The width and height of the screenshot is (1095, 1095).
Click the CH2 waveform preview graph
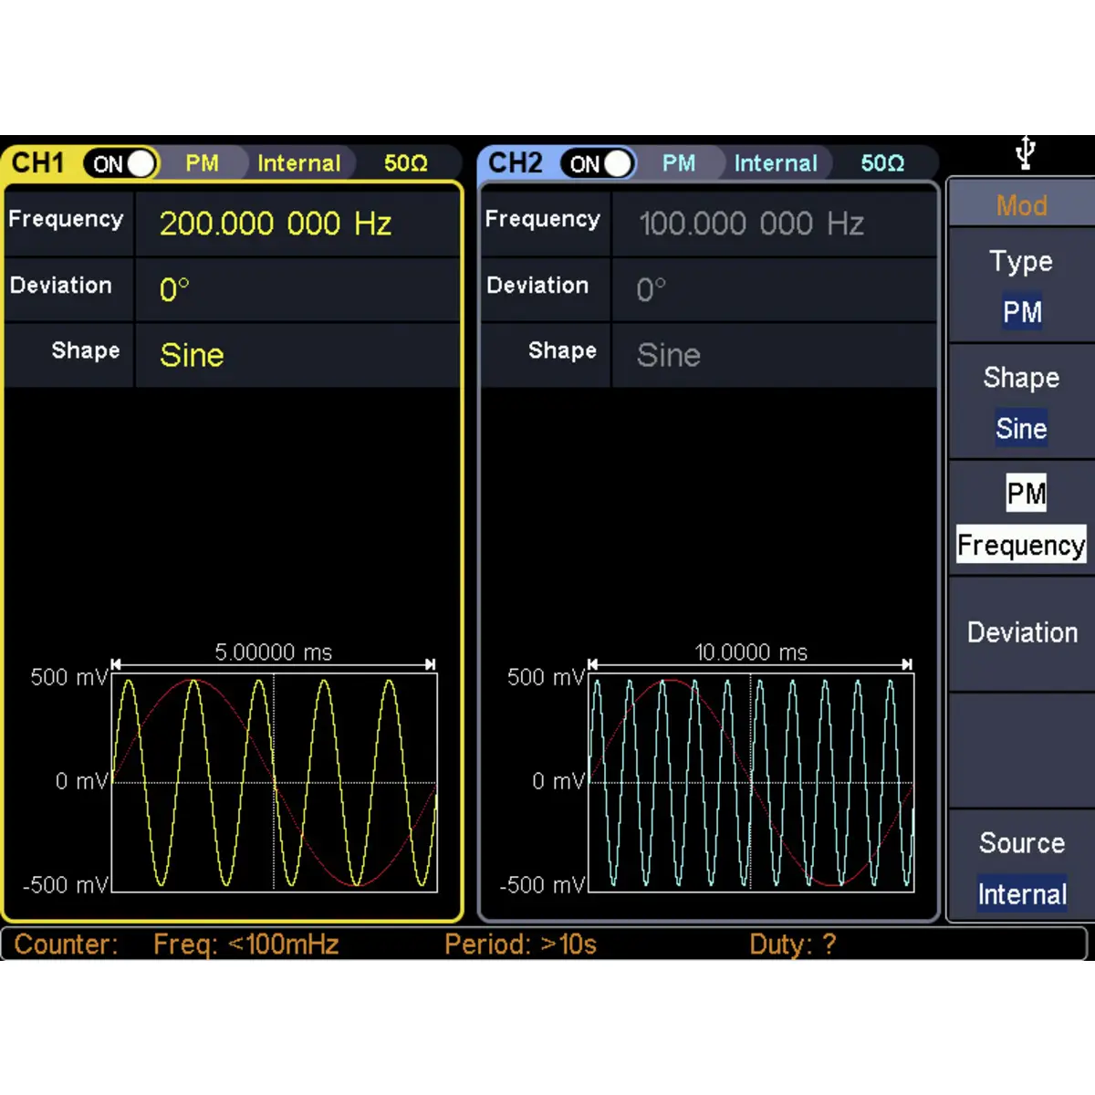pos(751,782)
